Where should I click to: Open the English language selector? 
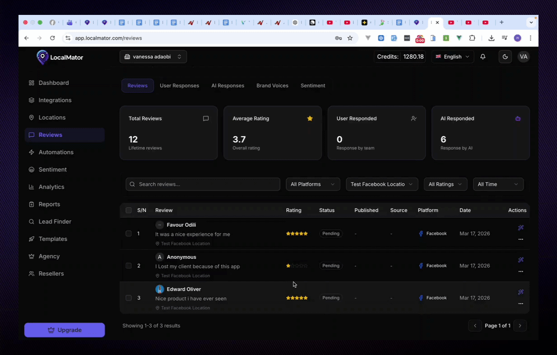pyautogui.click(x=452, y=57)
